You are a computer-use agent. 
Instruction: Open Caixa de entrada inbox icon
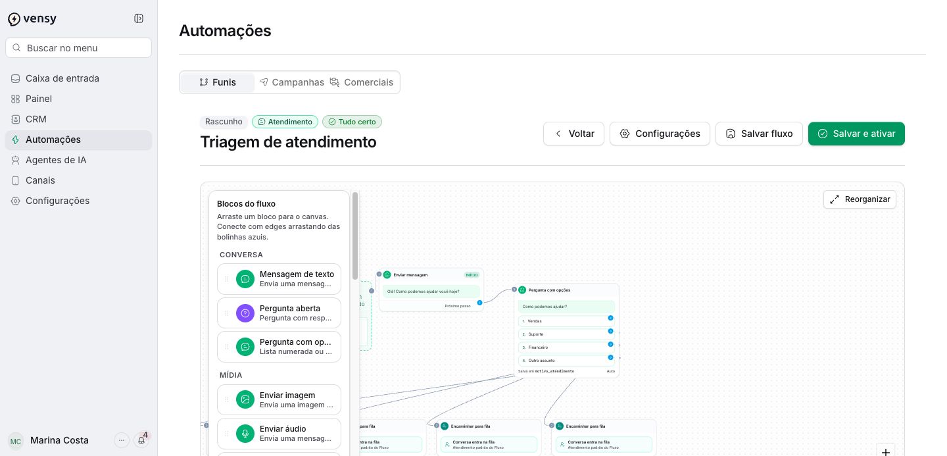pos(15,78)
